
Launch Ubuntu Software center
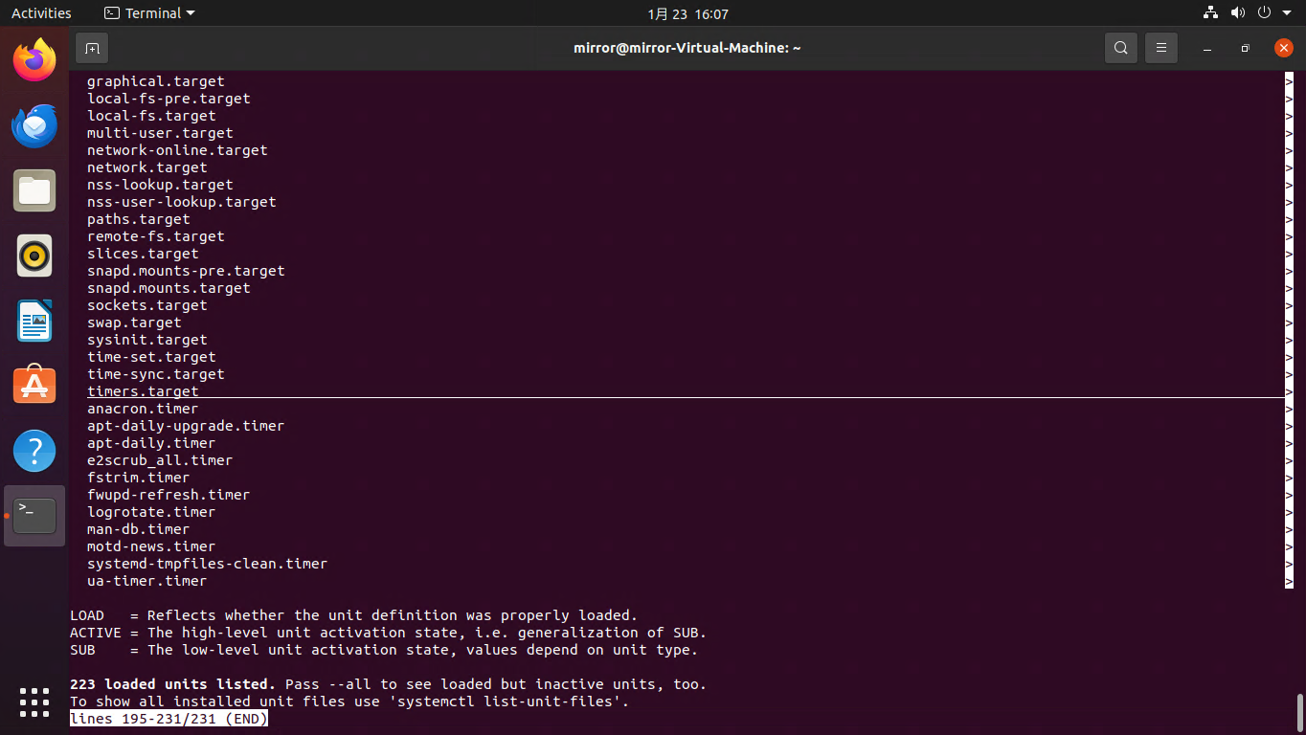(34, 385)
